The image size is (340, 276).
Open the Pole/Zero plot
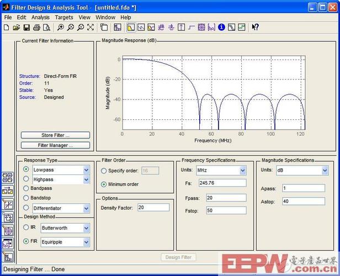point(201,27)
